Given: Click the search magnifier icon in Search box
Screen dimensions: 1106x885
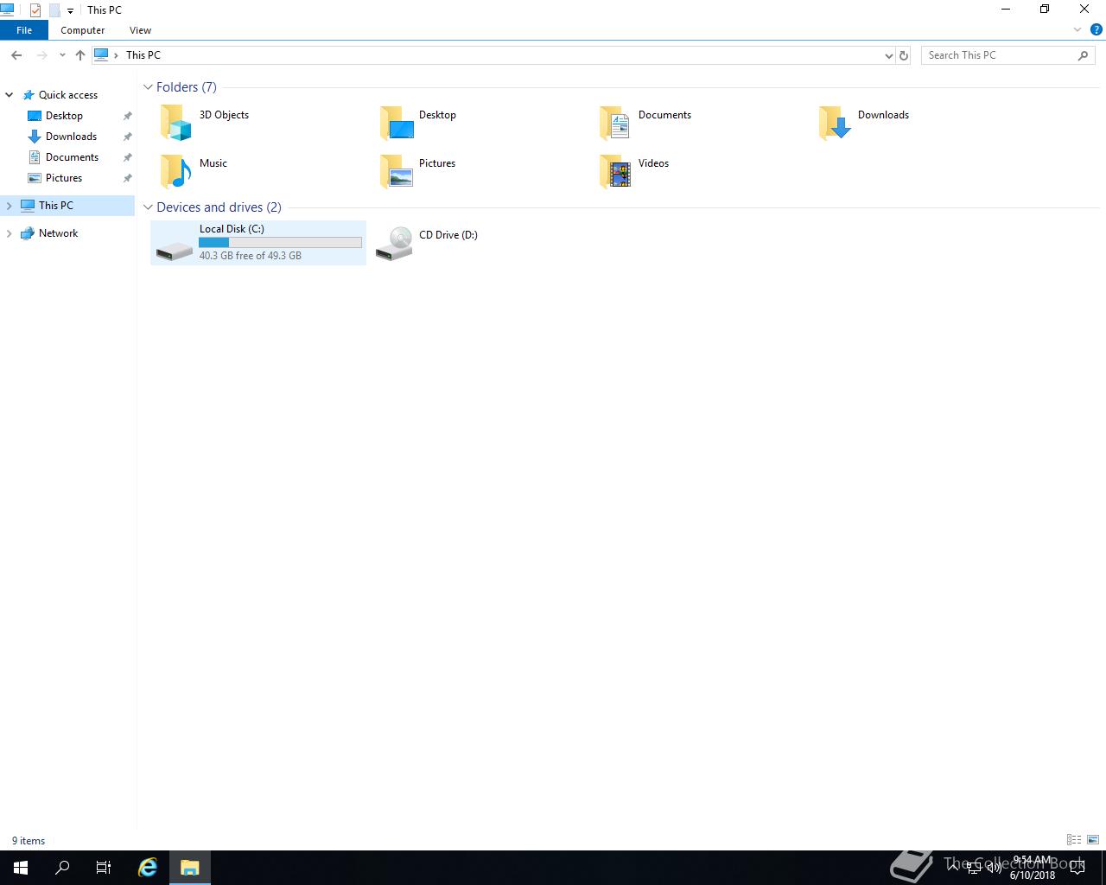Looking at the screenshot, I should pos(1083,55).
